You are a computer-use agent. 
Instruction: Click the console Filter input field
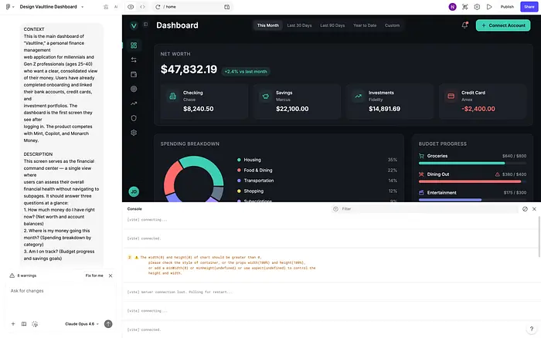pos(425,208)
